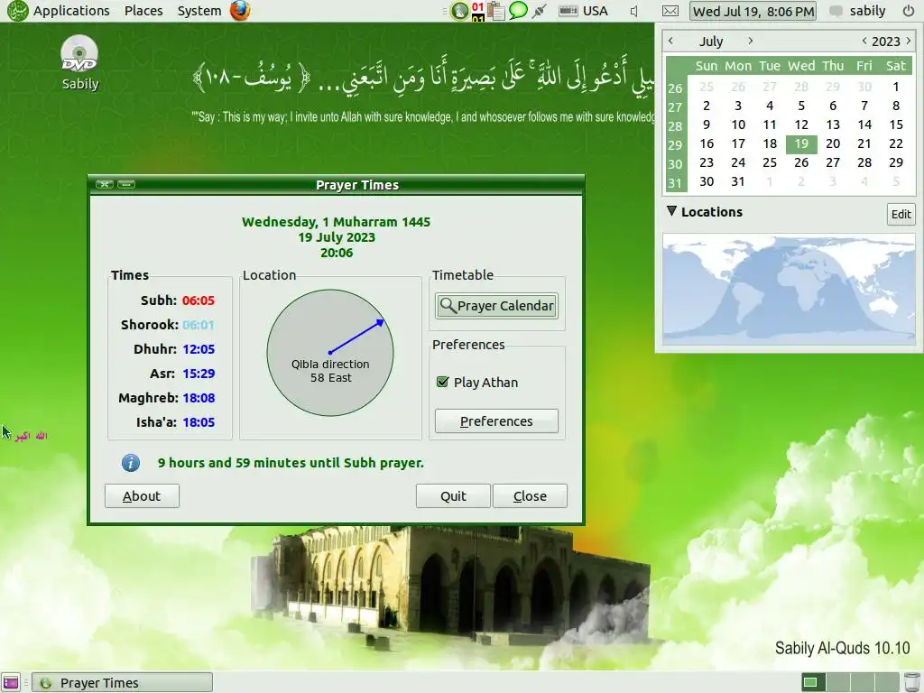Switch to the second workspace
The width and height of the screenshot is (924, 693).
(837, 682)
